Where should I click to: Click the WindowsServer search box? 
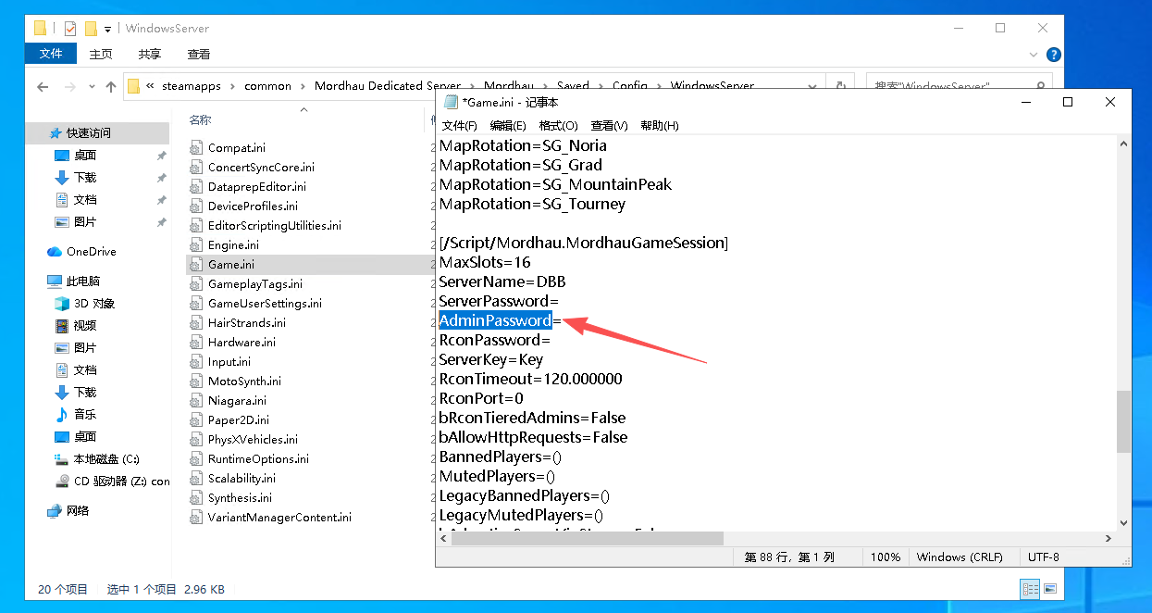pos(959,86)
